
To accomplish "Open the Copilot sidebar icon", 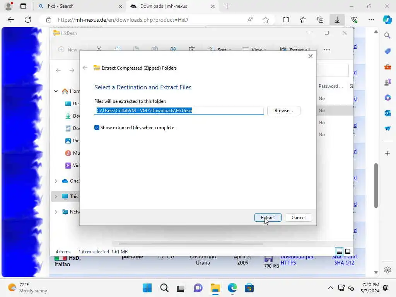I will pyautogui.click(x=387, y=20).
